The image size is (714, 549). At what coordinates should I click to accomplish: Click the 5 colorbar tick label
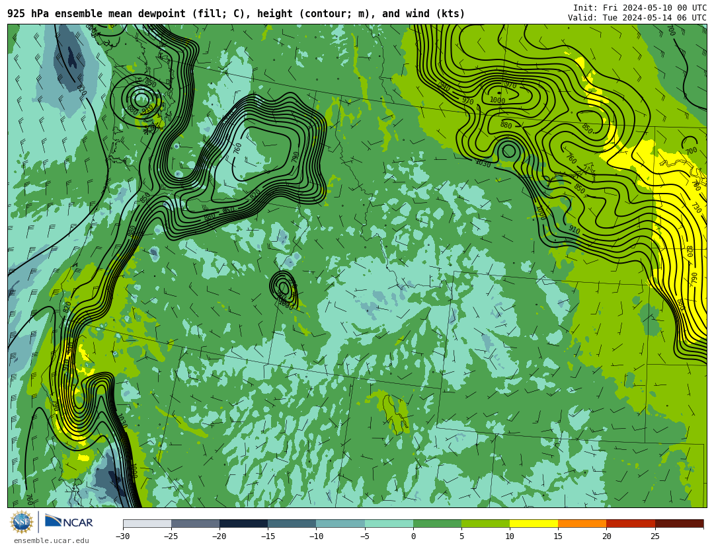(461, 536)
